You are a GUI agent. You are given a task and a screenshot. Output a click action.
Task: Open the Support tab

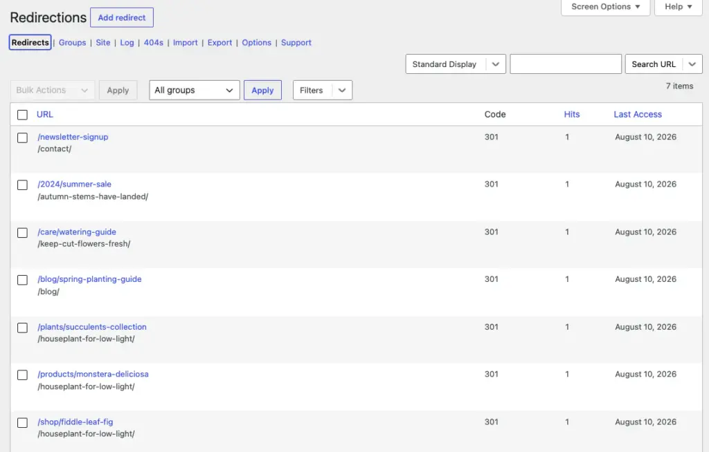(296, 42)
